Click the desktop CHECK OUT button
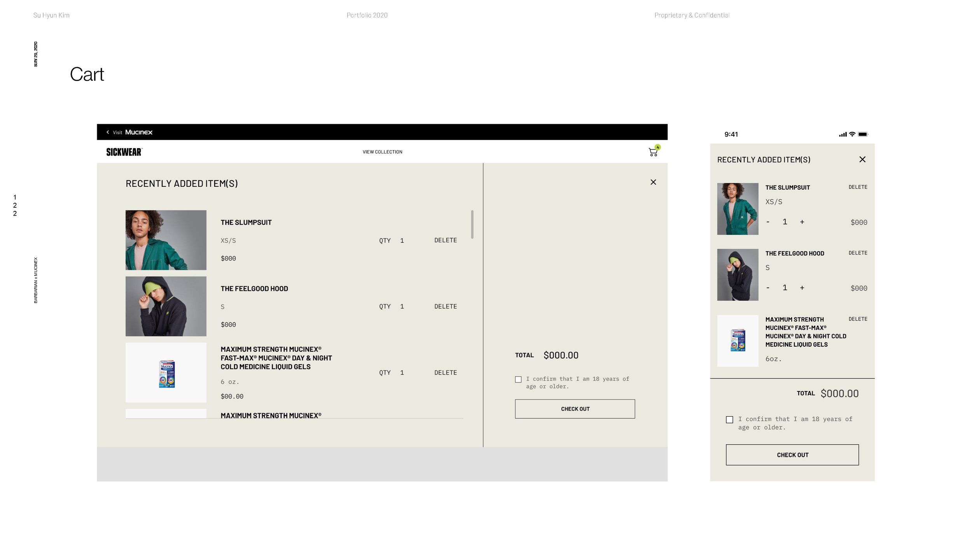 575,409
